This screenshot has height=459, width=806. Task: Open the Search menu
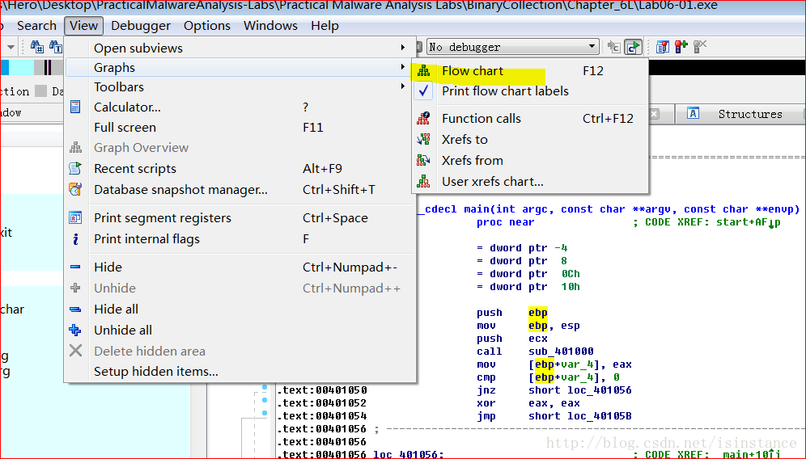(x=36, y=26)
